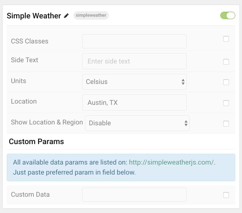
Task: Check the Show Location & Region checkbox
Action: coord(226,124)
